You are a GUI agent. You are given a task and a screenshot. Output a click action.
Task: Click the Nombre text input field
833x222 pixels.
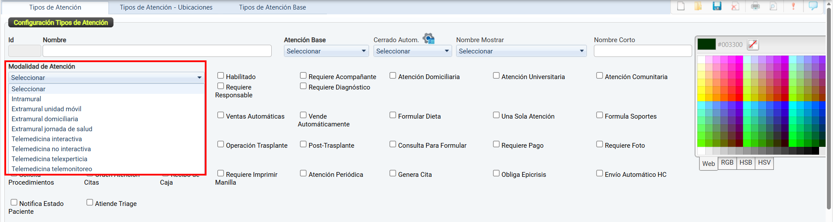pyautogui.click(x=157, y=51)
